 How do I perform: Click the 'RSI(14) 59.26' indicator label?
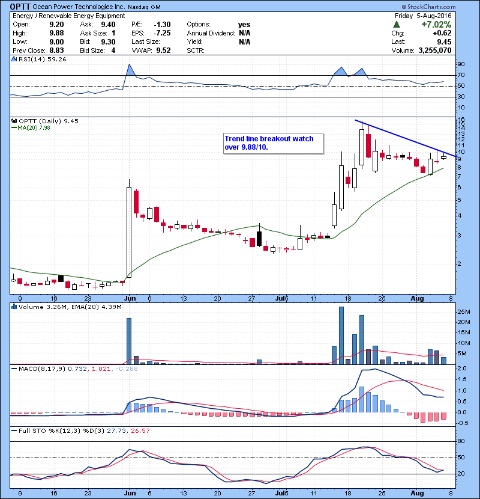tap(42, 59)
